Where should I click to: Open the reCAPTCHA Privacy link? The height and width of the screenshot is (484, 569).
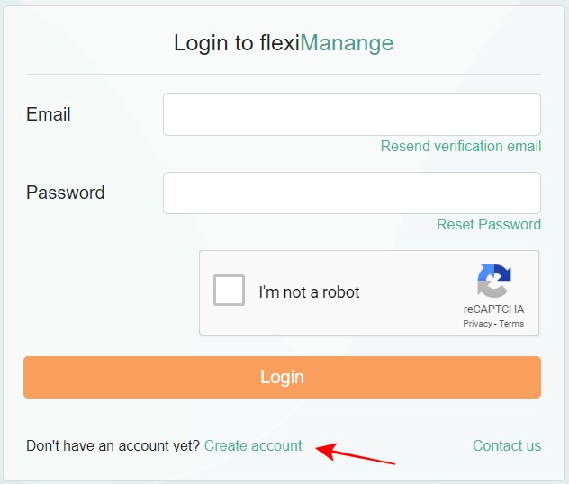[x=477, y=324]
